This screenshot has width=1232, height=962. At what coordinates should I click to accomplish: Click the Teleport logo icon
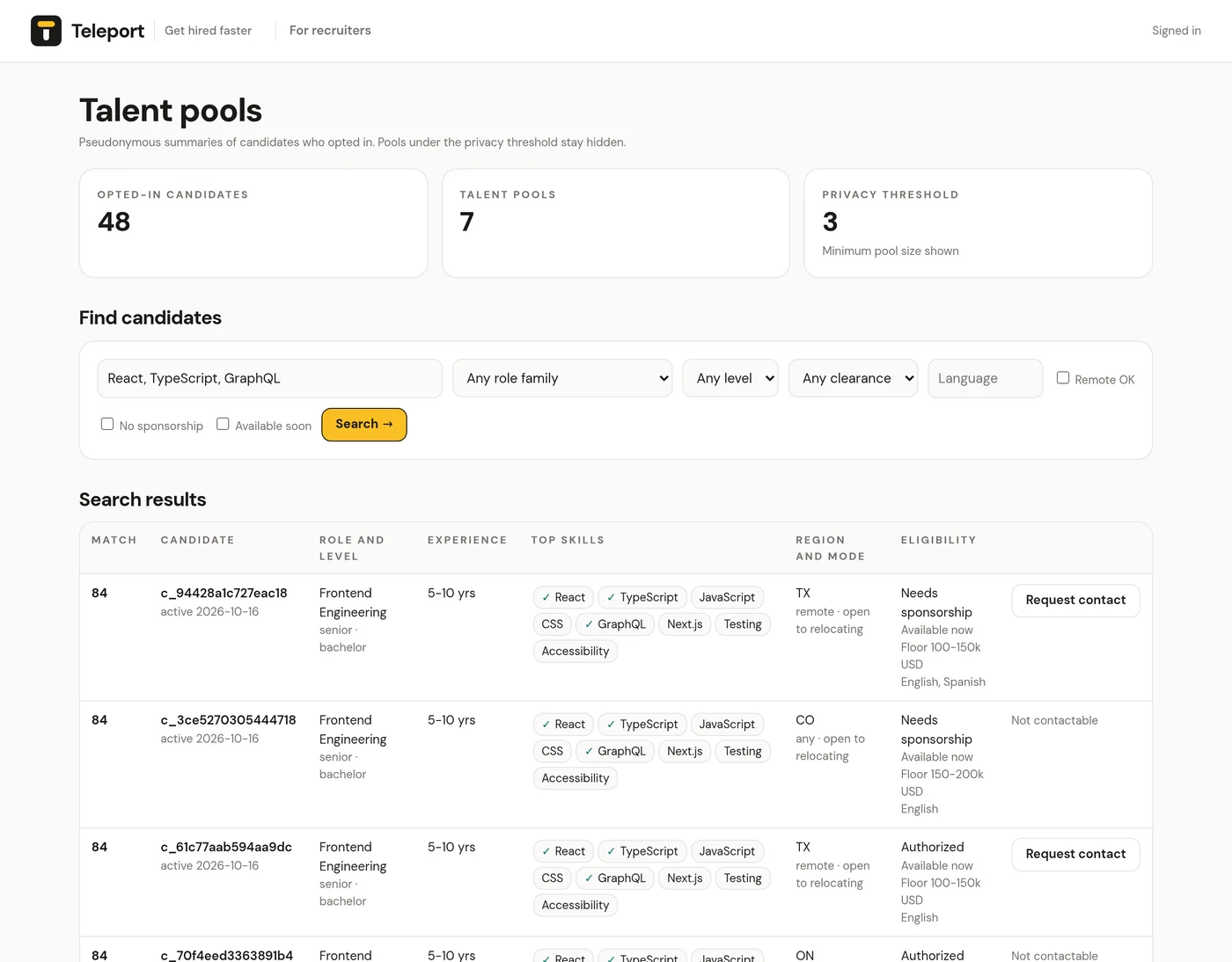pos(46,31)
